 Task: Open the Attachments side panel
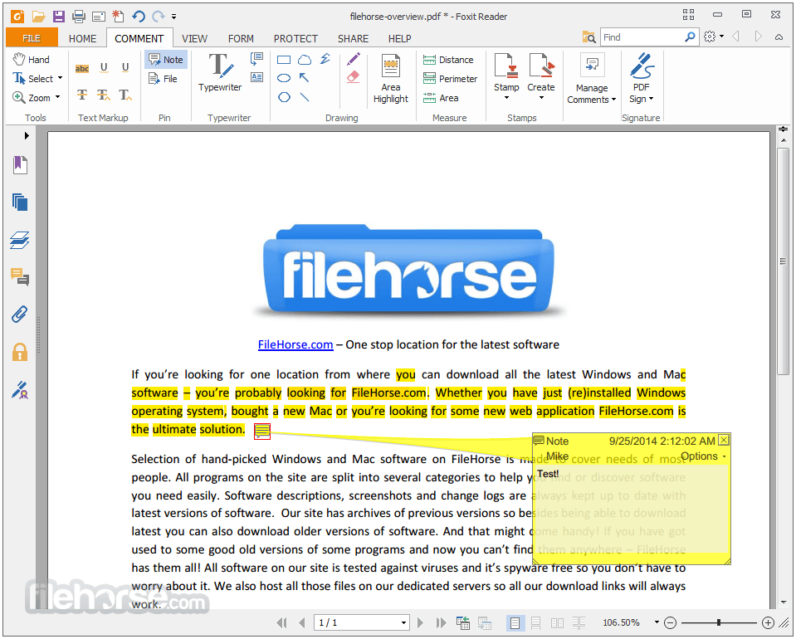[x=20, y=315]
